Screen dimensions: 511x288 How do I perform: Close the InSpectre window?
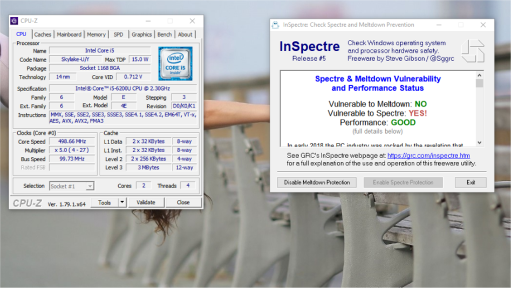pyautogui.click(x=483, y=25)
